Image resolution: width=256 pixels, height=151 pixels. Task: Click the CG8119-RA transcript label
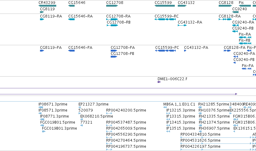(x=51, y=16)
